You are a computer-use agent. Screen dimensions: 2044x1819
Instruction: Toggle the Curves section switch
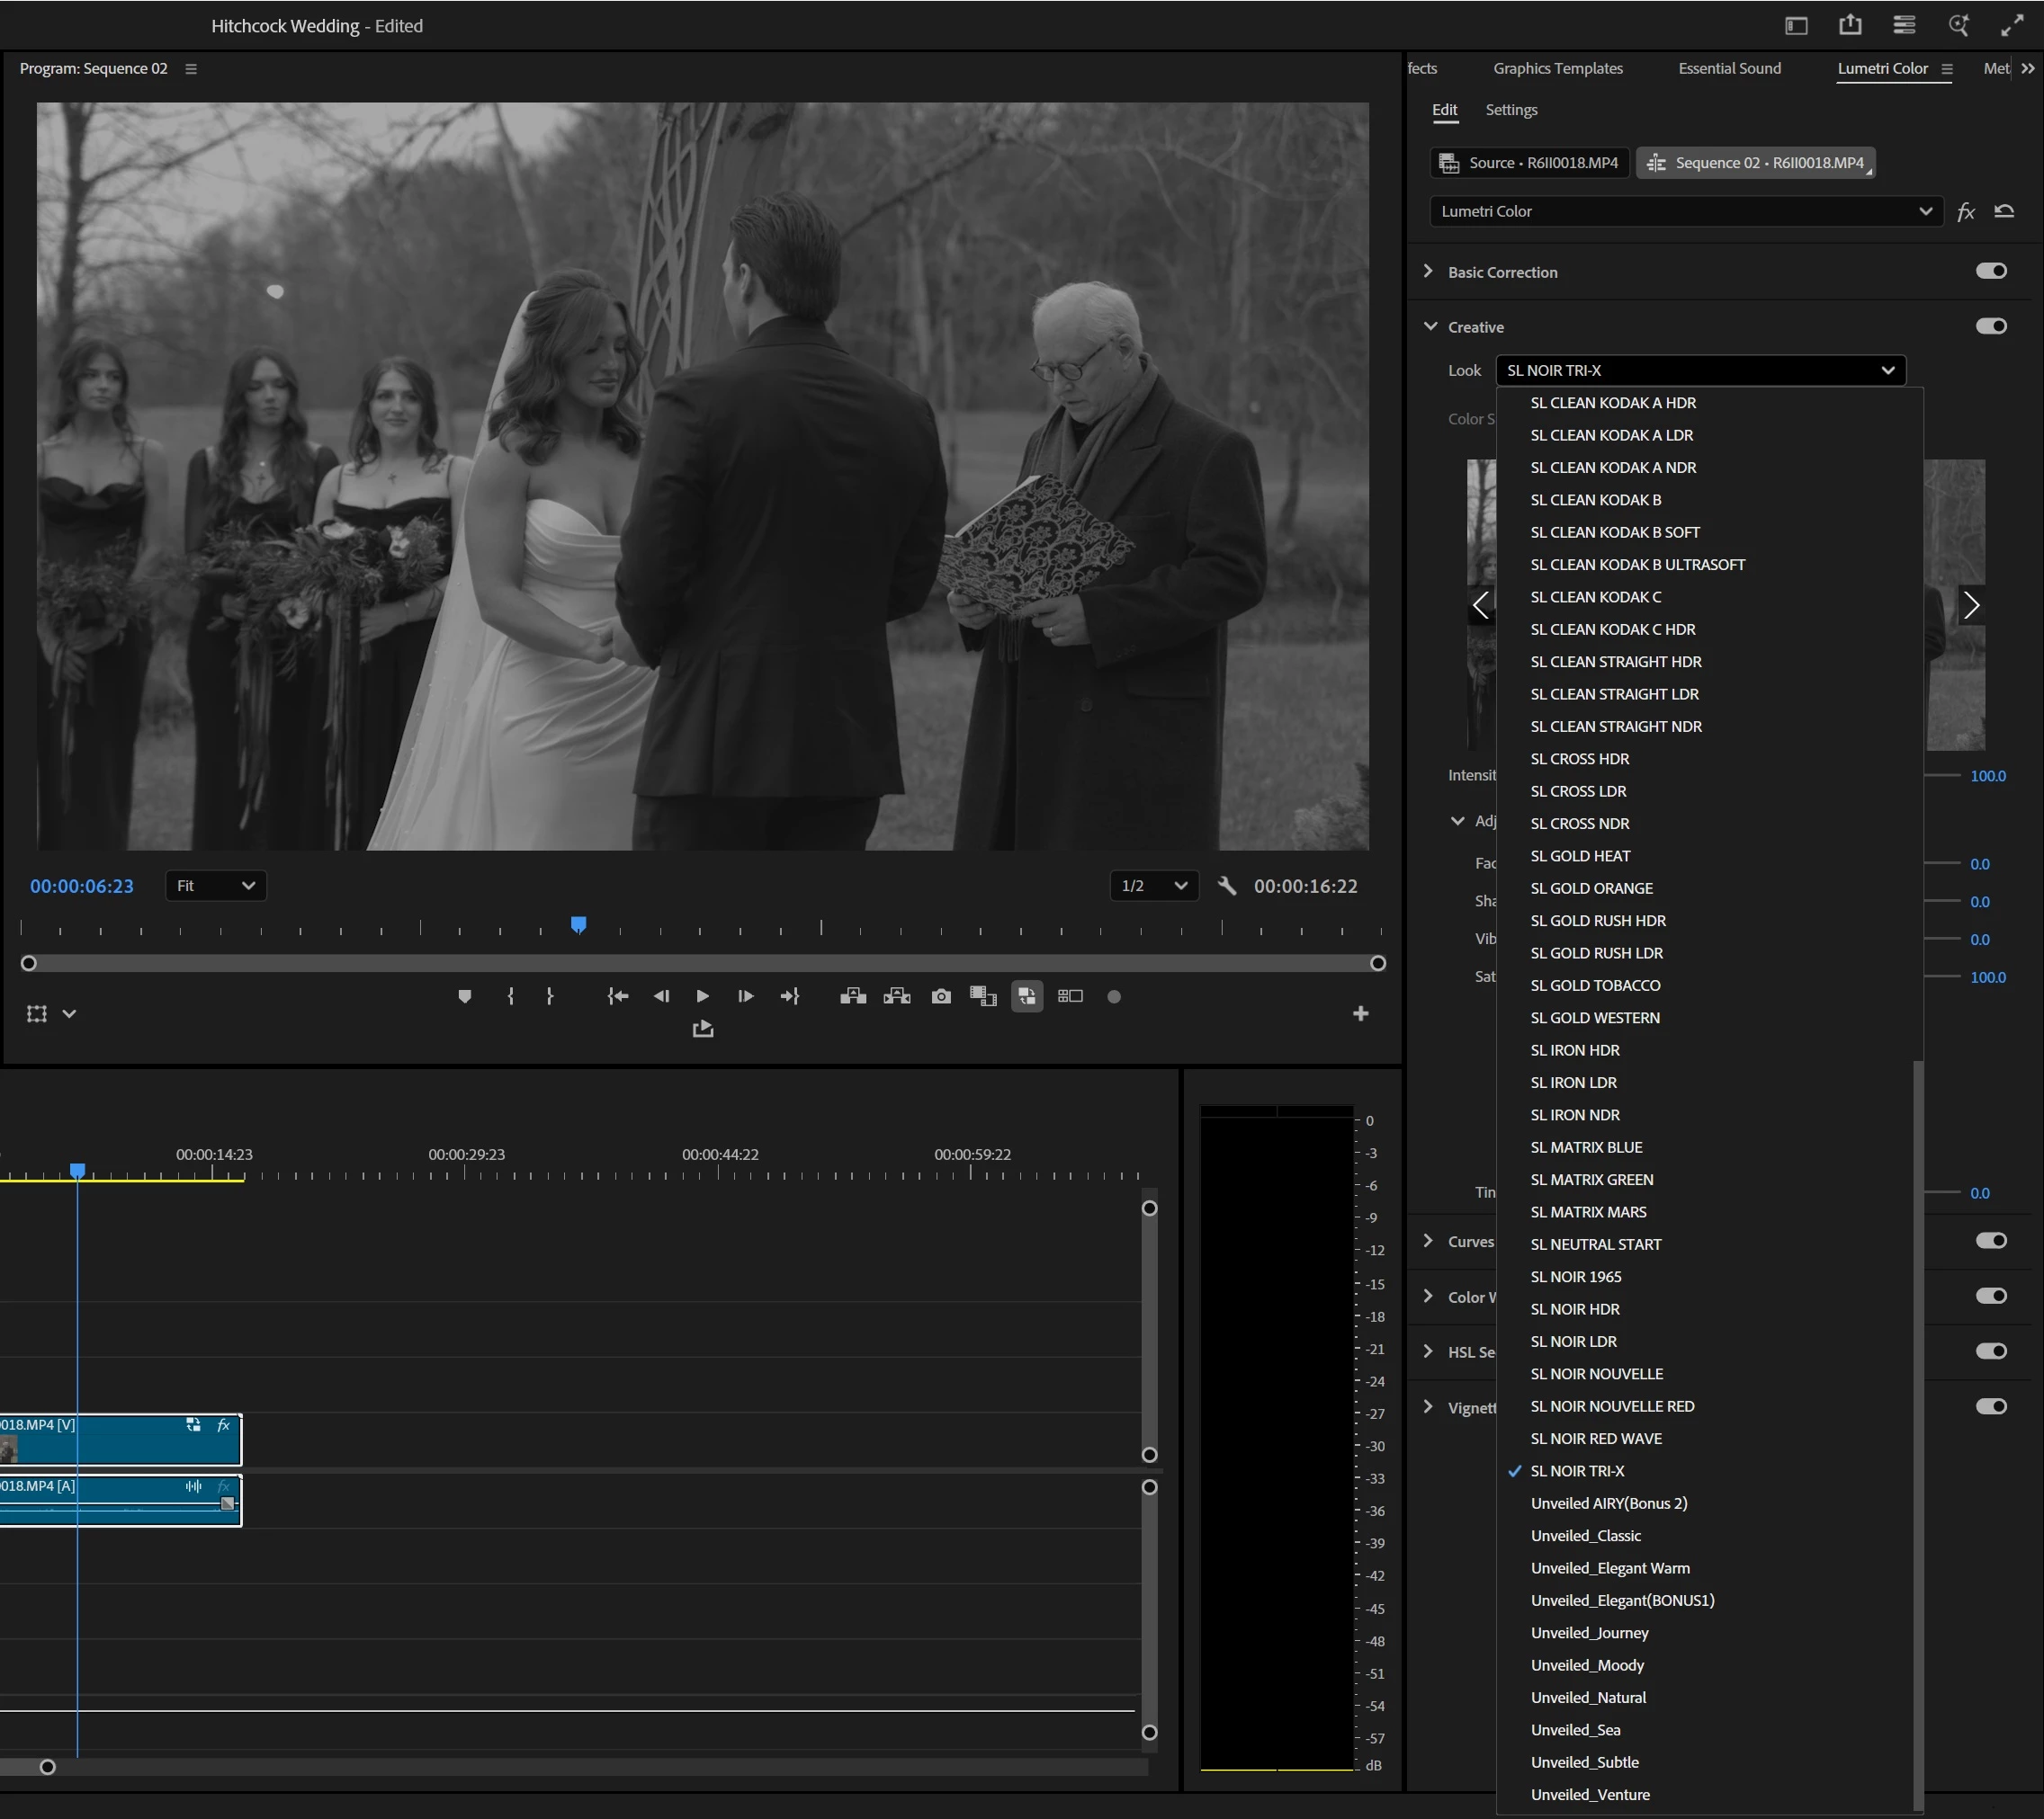click(x=1990, y=1240)
